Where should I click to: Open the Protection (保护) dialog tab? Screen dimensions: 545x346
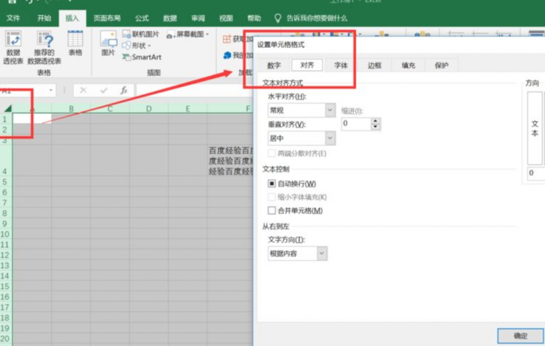[441, 65]
